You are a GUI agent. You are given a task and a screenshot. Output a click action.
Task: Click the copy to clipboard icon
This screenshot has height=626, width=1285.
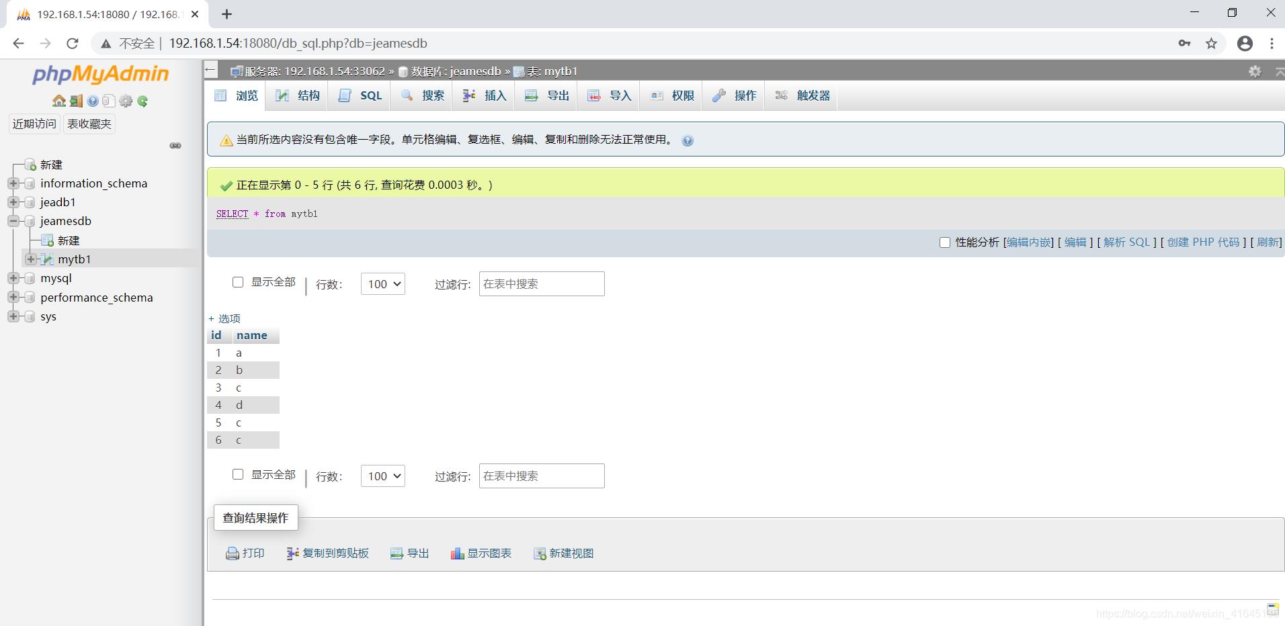pyautogui.click(x=292, y=553)
